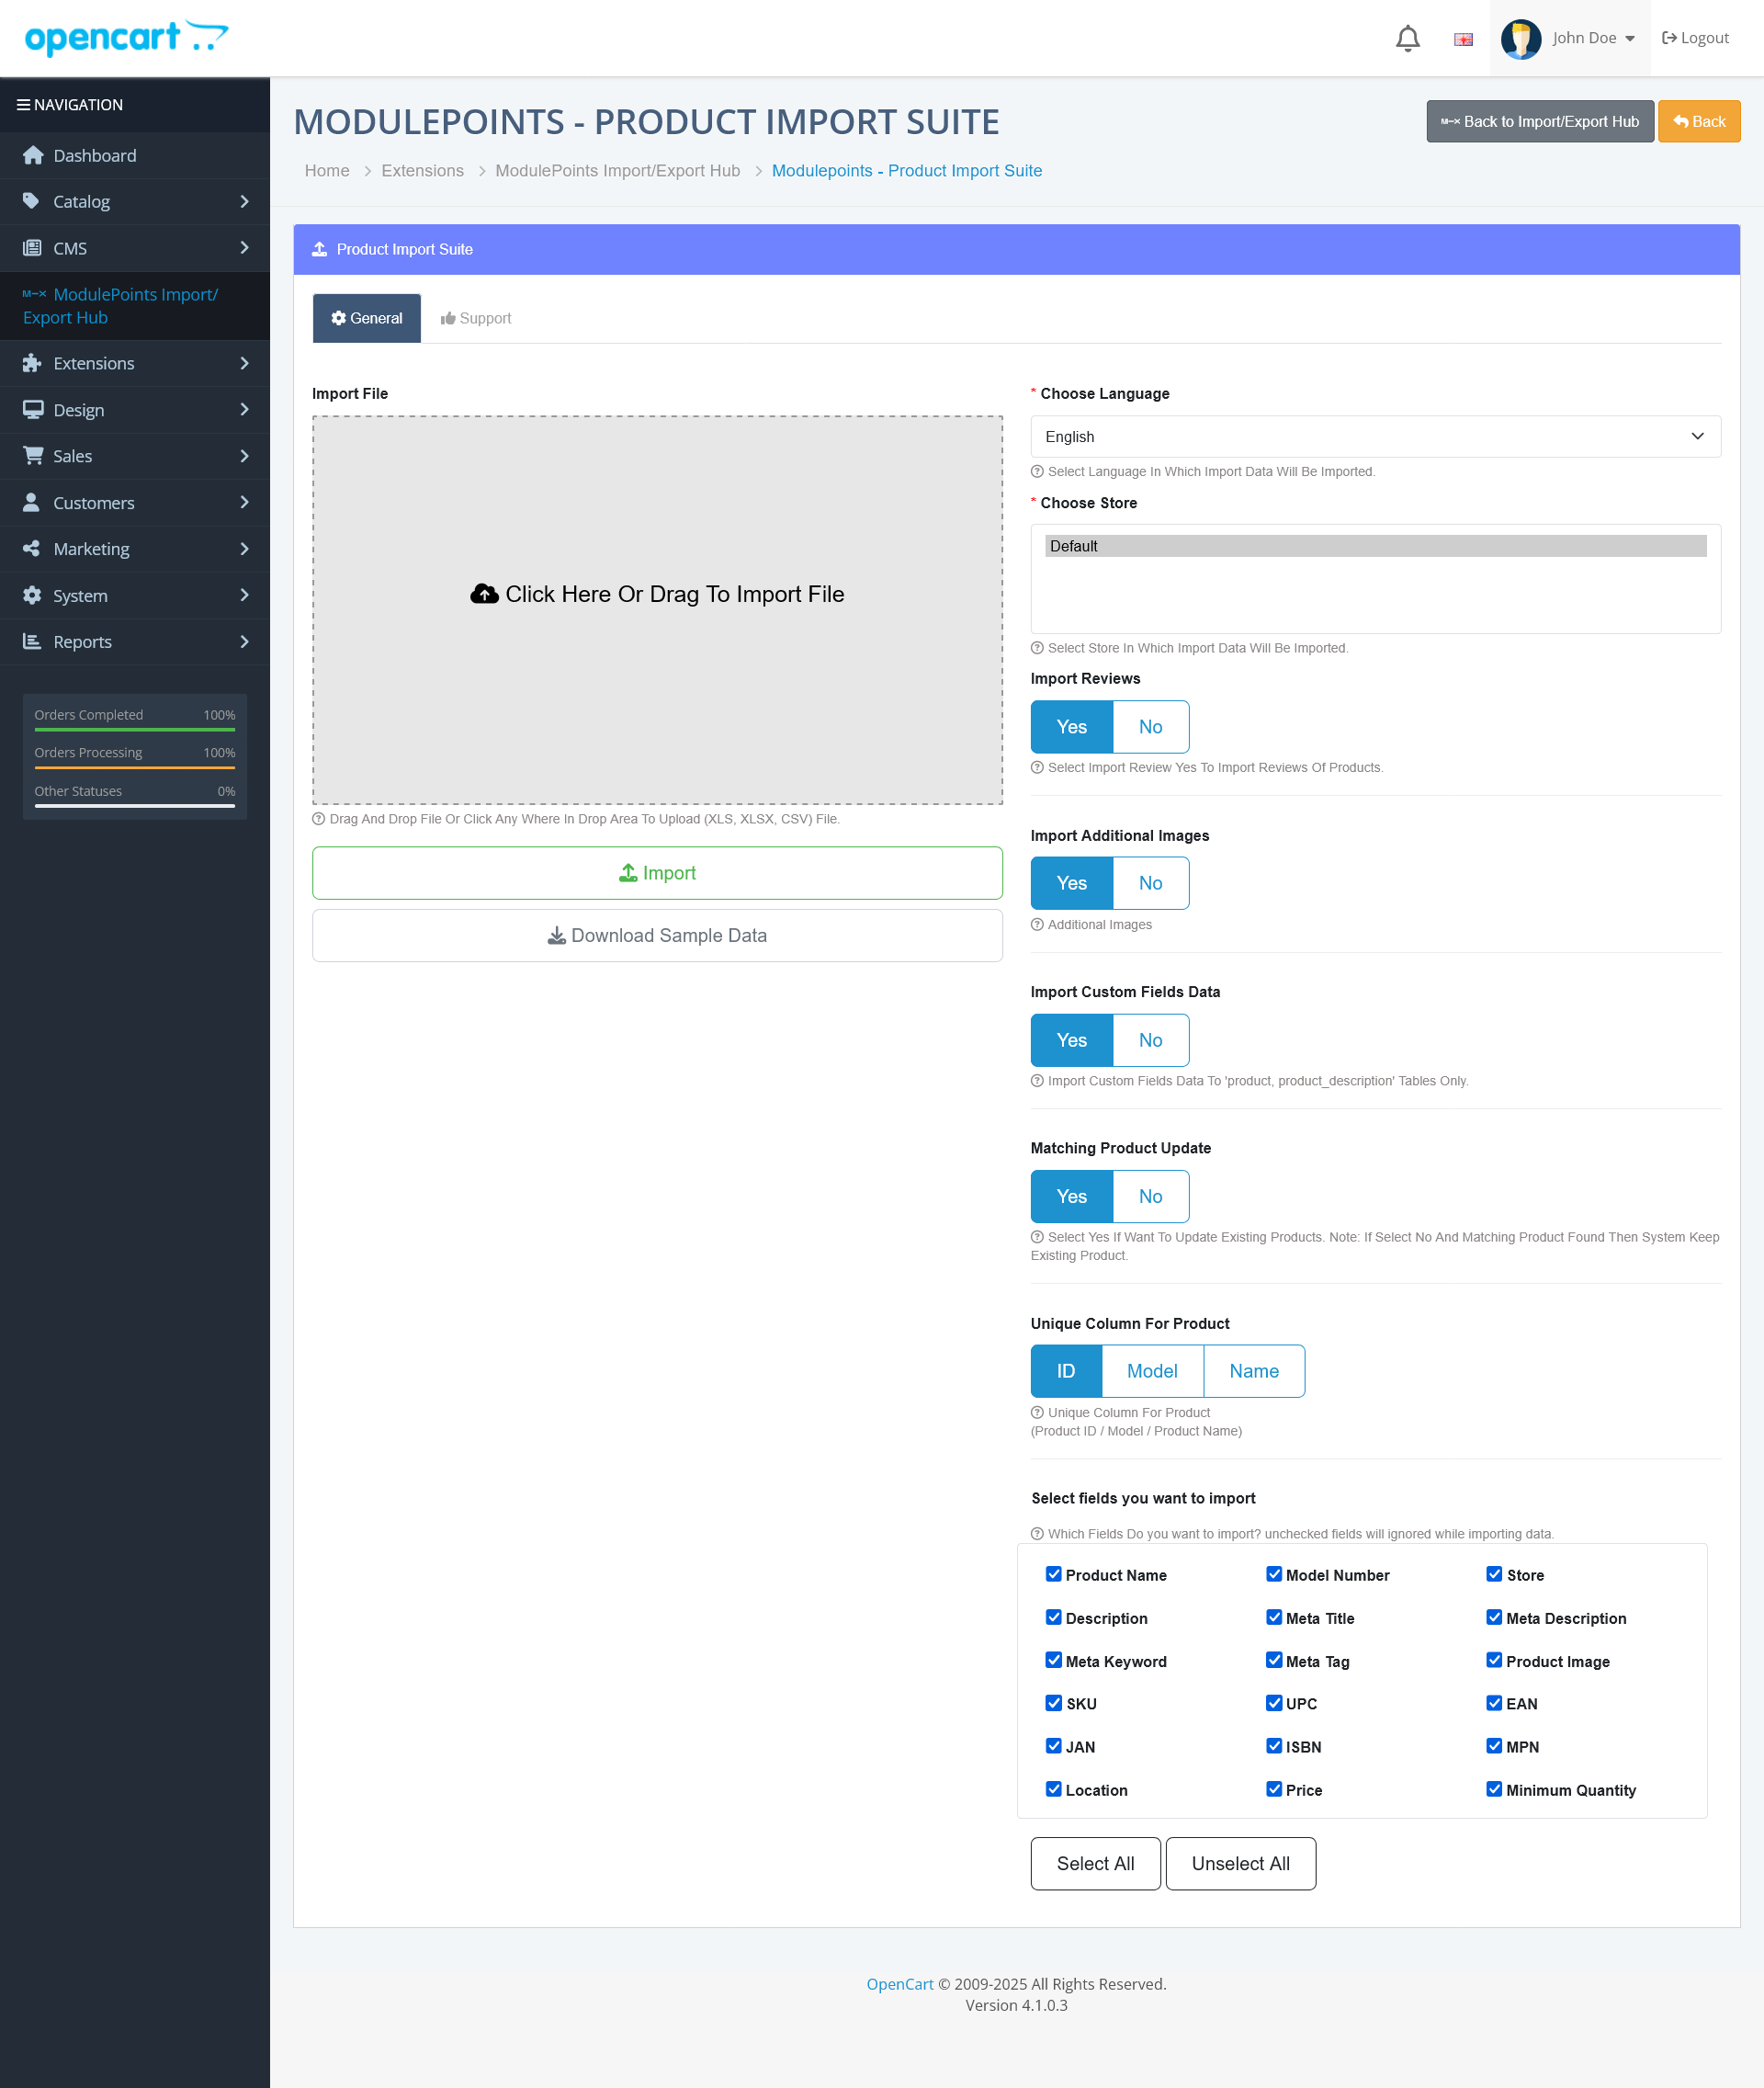Screen dimensions: 1764x2088
Task: Uncheck the Price checkbox
Action: pyautogui.click(x=1274, y=1788)
